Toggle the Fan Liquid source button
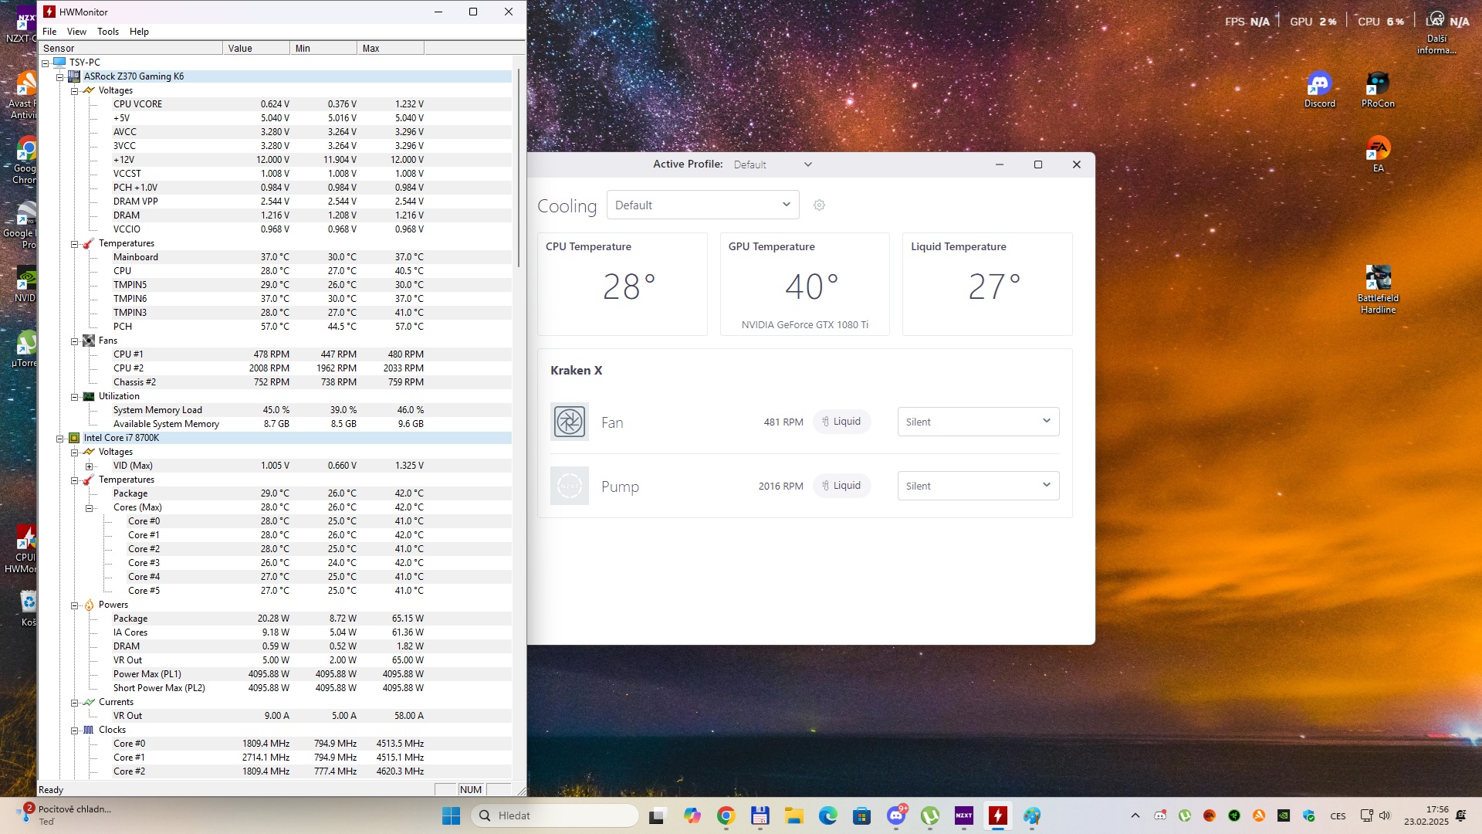 pyautogui.click(x=841, y=422)
